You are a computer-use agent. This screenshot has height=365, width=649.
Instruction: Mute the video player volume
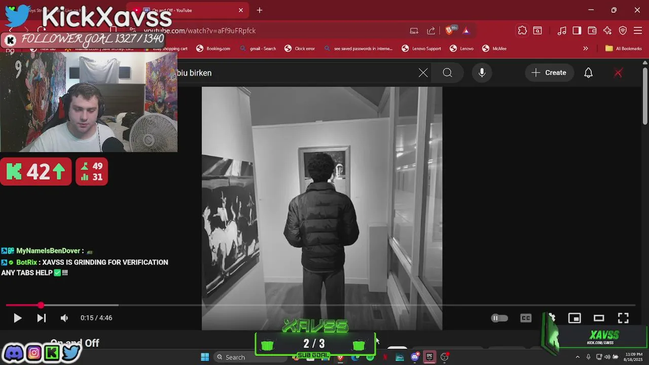64,318
